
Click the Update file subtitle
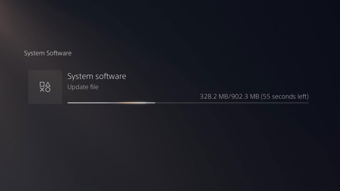point(83,87)
